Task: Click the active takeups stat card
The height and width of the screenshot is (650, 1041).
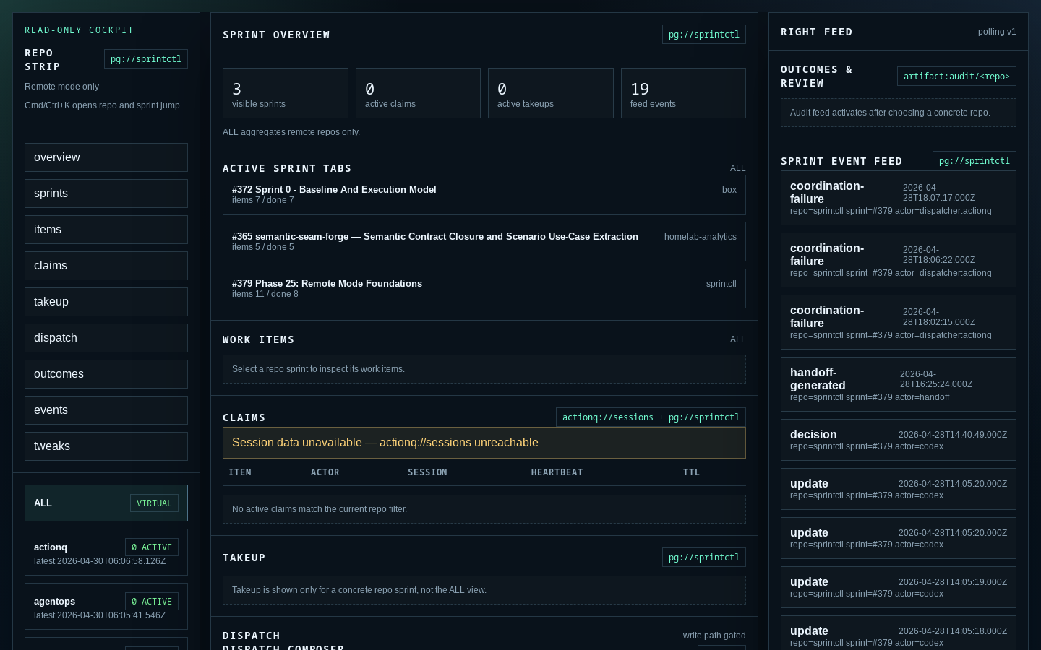Action: coord(551,93)
